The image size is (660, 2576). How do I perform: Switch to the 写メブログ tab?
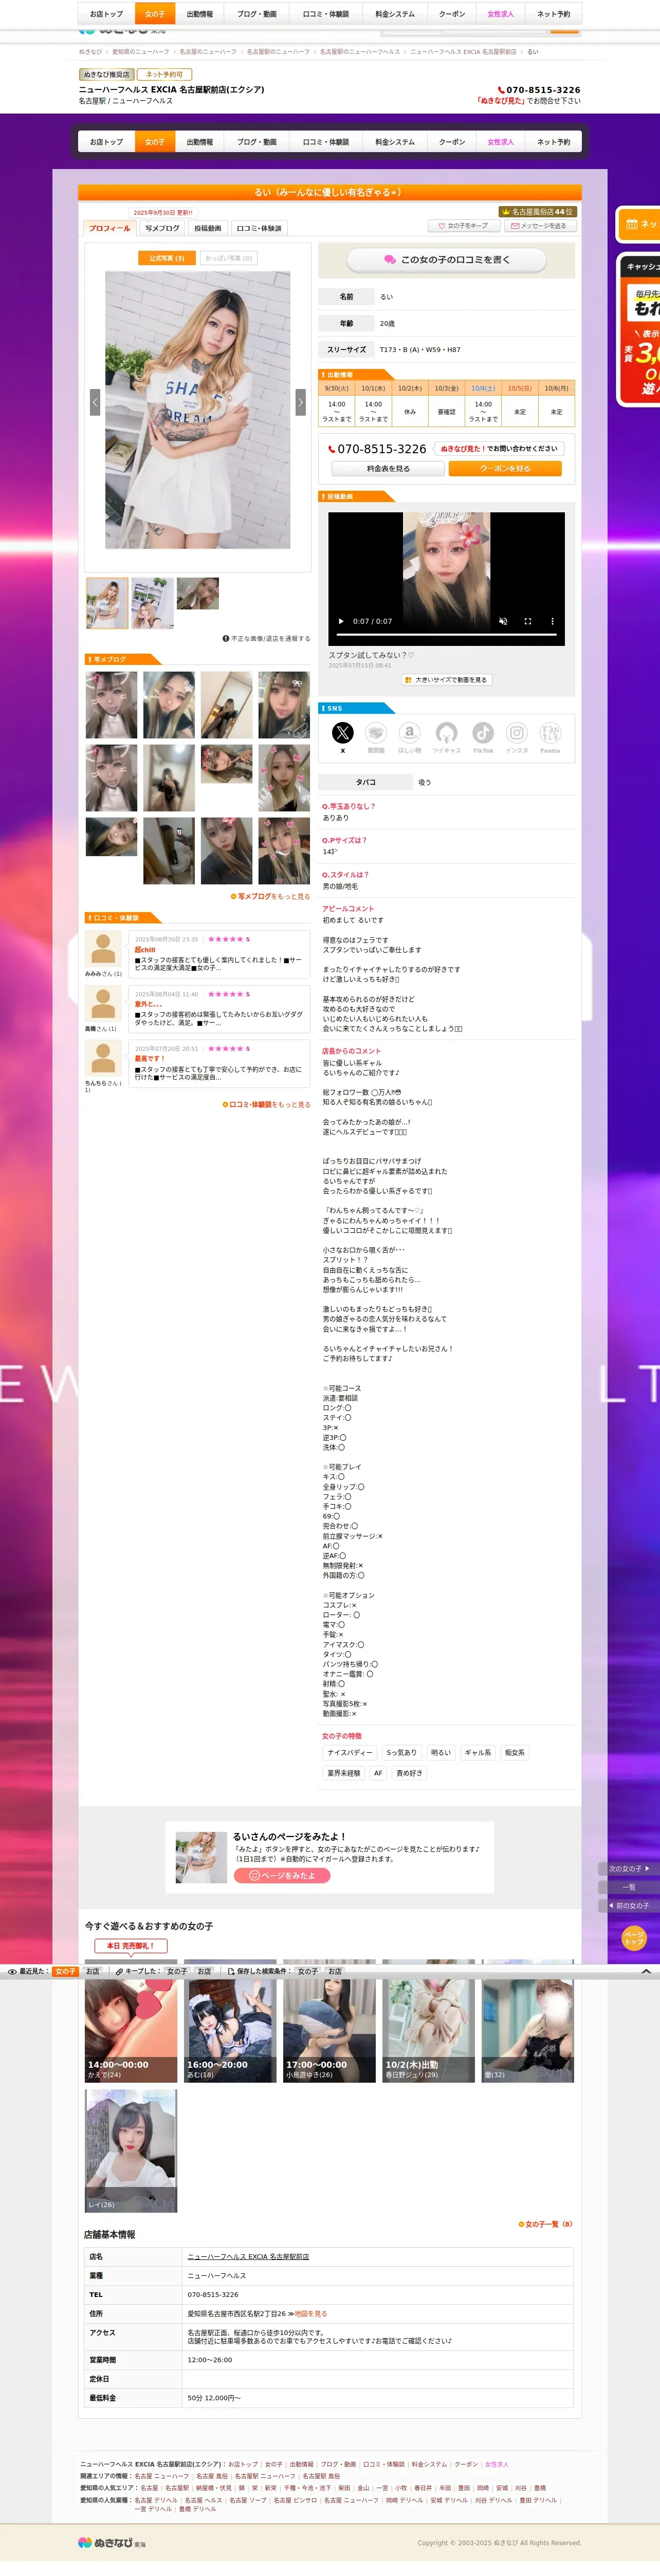coord(162,228)
